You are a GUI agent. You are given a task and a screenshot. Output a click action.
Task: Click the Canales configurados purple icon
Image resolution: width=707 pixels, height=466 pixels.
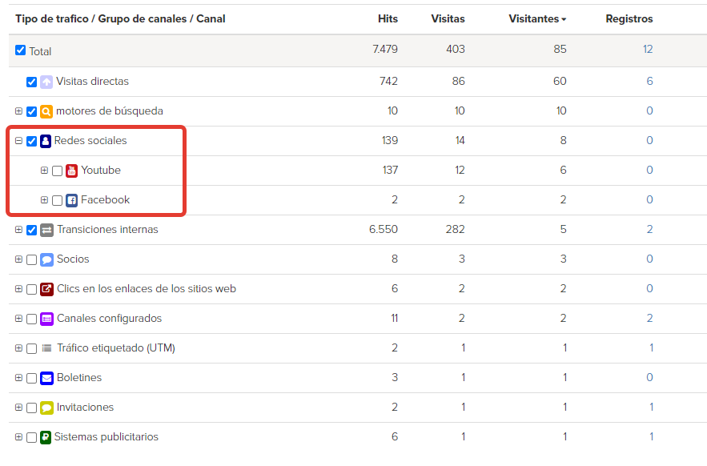point(46,319)
